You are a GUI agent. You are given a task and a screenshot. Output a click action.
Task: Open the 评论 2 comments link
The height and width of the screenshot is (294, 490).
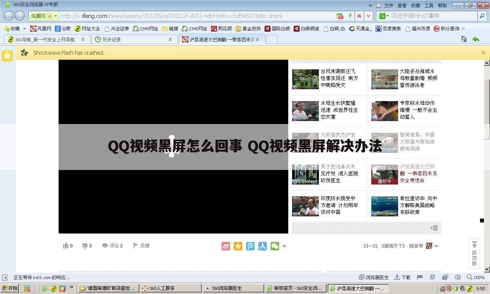113,245
